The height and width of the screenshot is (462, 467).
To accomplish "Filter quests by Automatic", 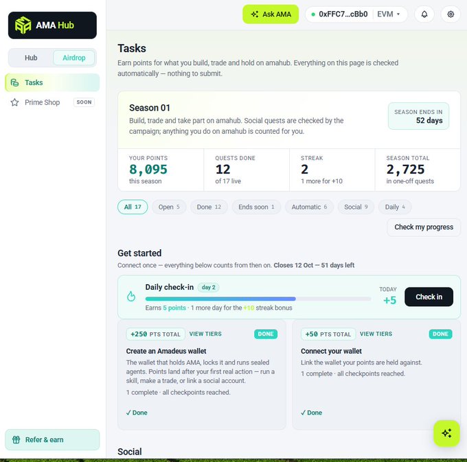I will click(309, 207).
